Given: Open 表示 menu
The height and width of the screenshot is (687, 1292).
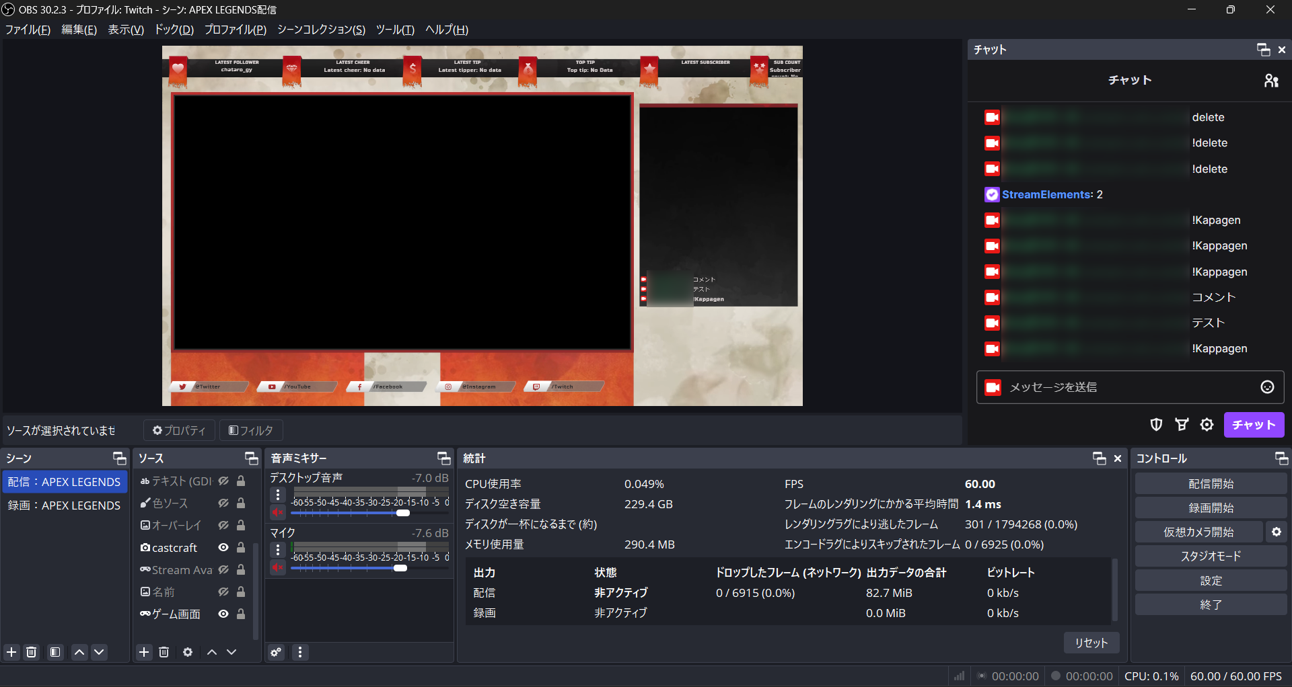Looking at the screenshot, I should 126,30.
